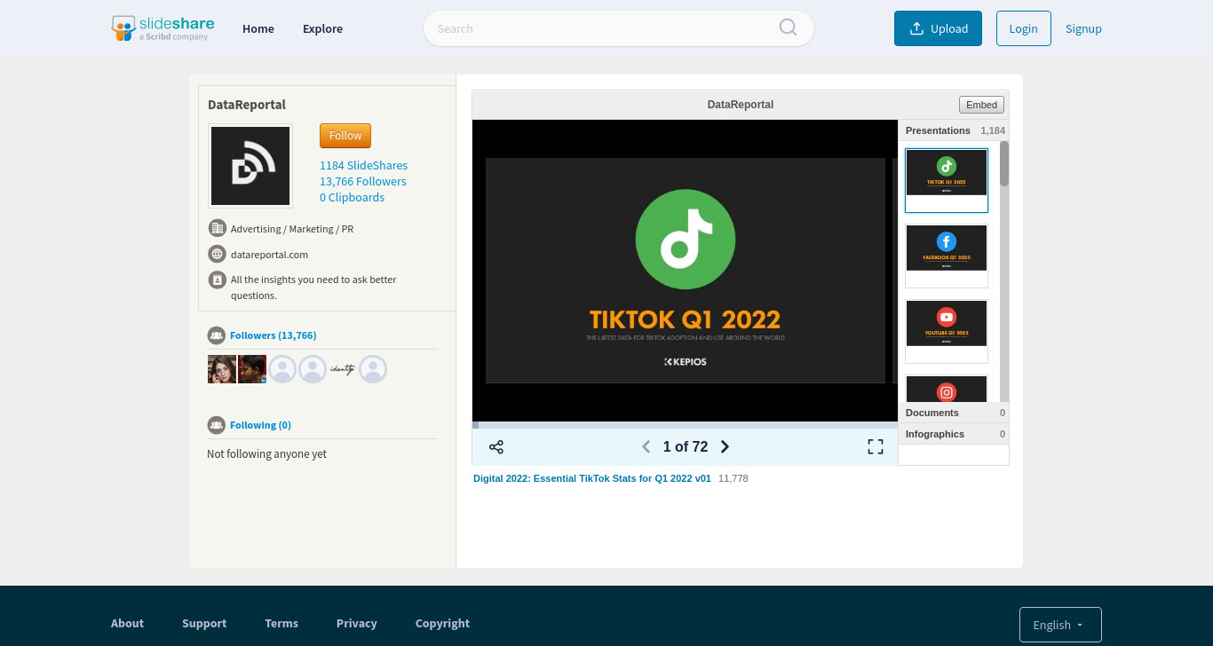Screen dimensions: 1213x646
Task: Go to previous slide arrow
Action: [x=646, y=447]
